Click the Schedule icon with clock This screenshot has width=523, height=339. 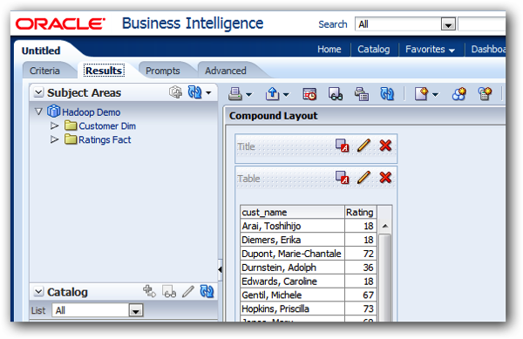309,94
